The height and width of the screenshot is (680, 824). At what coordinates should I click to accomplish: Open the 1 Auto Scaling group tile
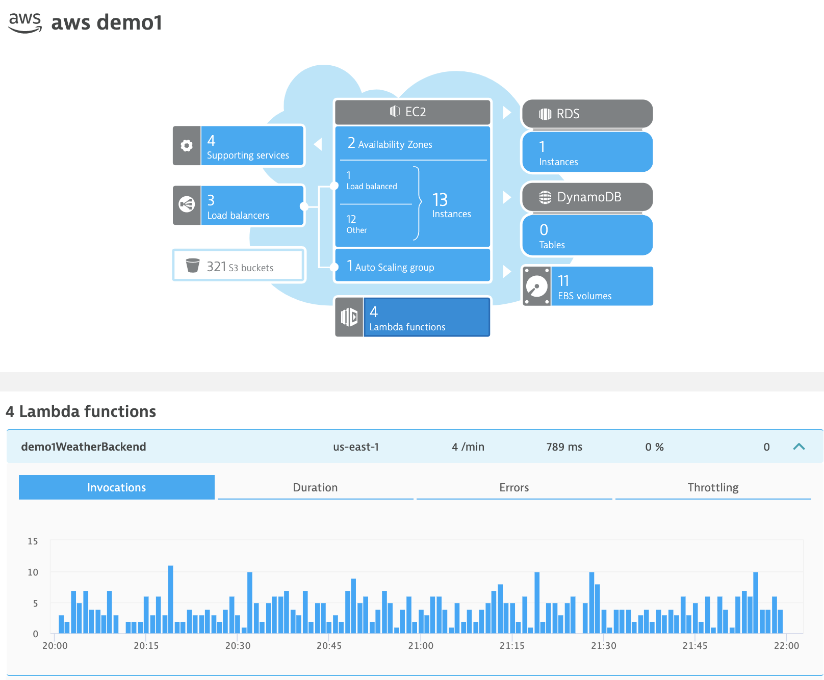[x=413, y=266]
